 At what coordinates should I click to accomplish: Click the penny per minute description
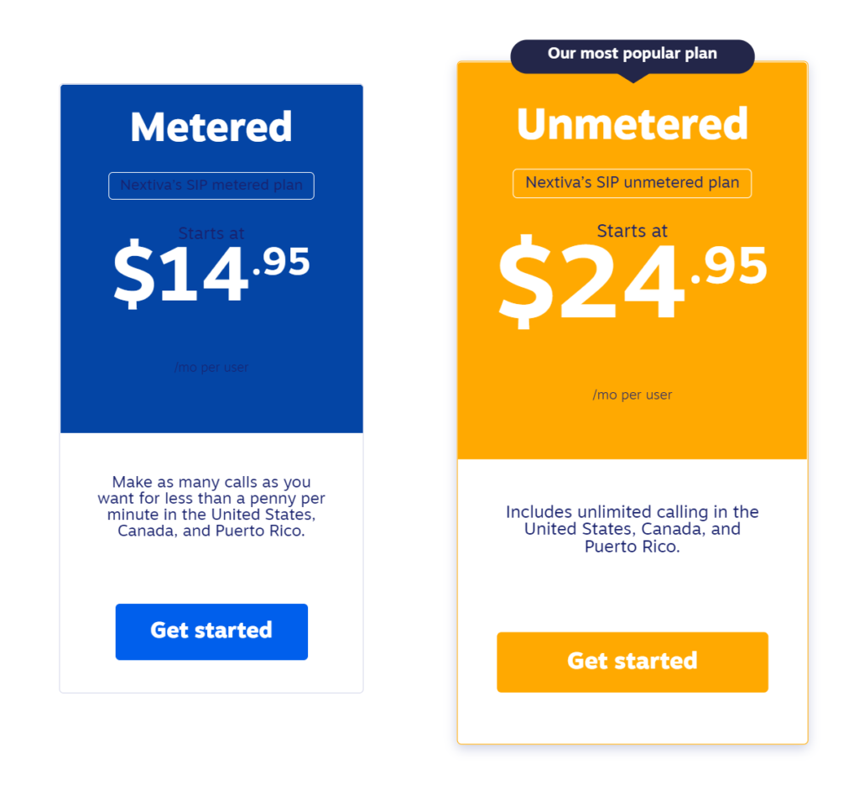(211, 506)
